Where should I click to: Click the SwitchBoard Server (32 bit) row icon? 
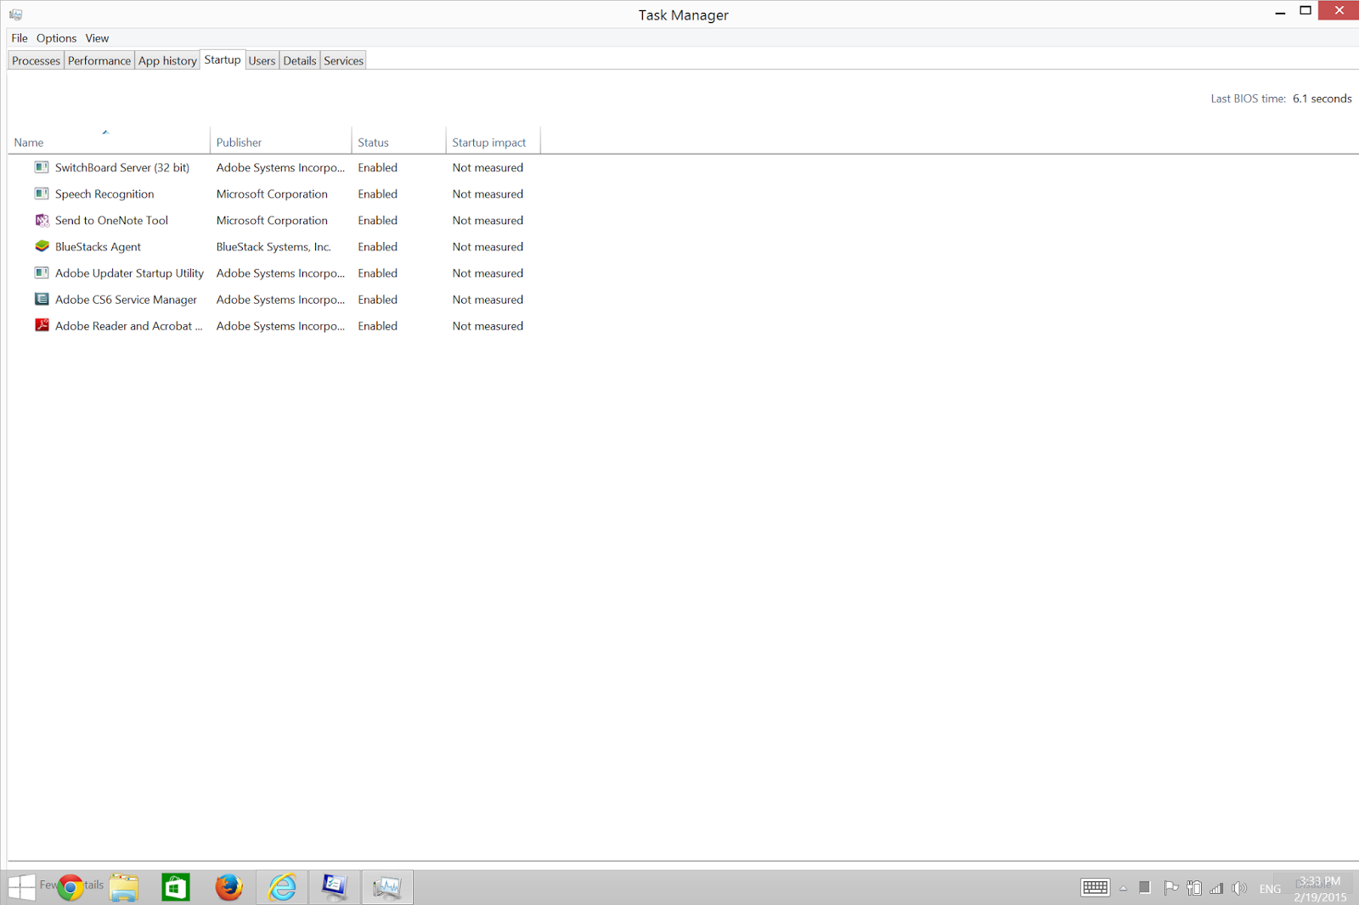point(42,167)
